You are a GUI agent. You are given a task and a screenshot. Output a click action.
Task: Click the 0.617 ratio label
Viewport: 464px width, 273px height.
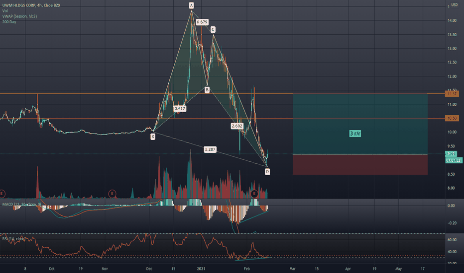coord(180,109)
